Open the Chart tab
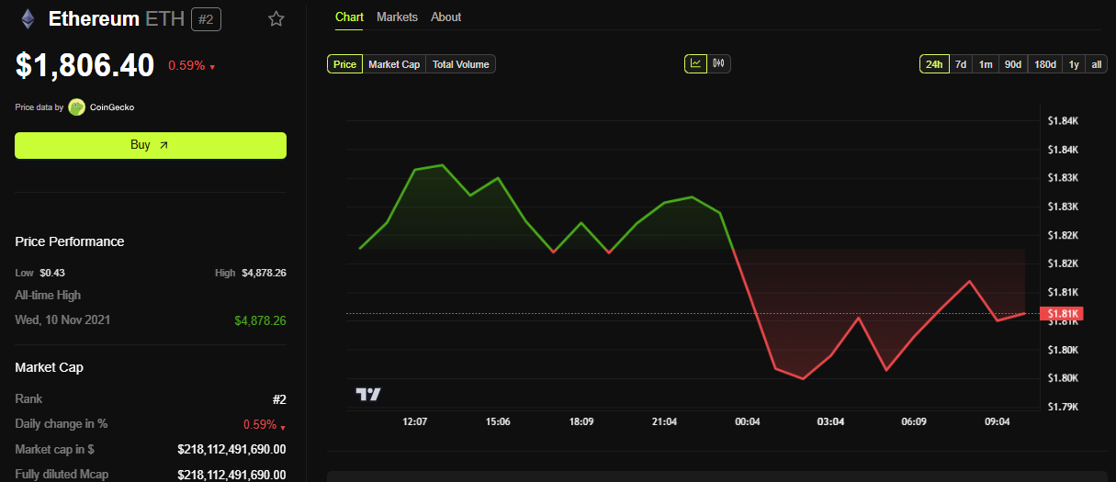 coord(349,17)
